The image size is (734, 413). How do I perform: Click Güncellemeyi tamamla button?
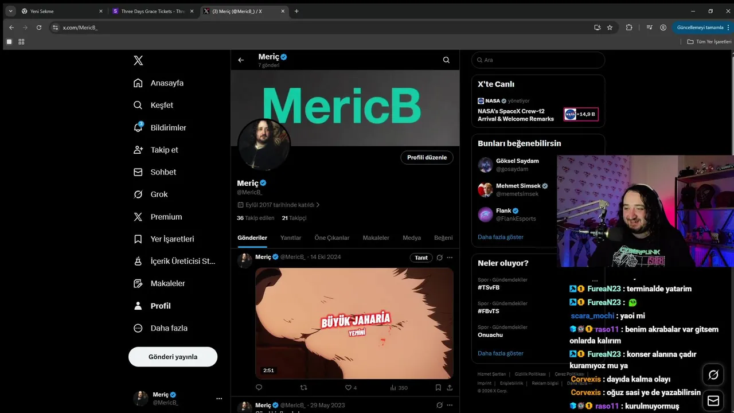point(702,27)
